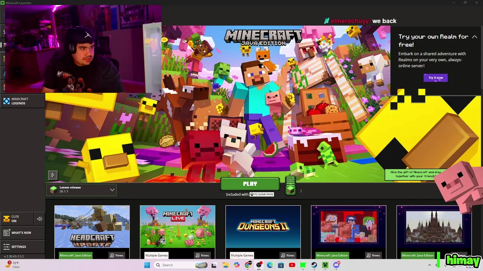Click the Minecraft Launcher creeper taskbar icon
The height and width of the screenshot is (271, 483).
325,265
